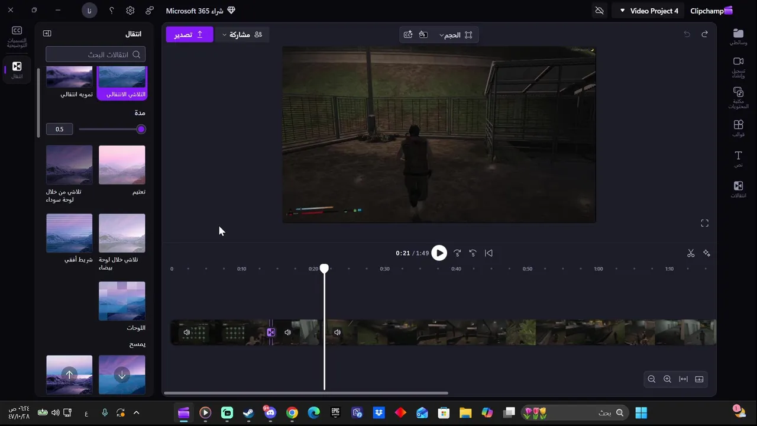This screenshot has height=426, width=757.
Task: Click the horizontal timeline scrollbar
Action: coord(306,393)
